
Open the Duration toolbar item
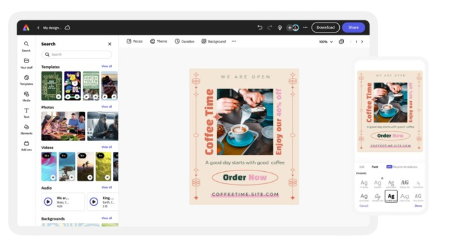coord(184,41)
